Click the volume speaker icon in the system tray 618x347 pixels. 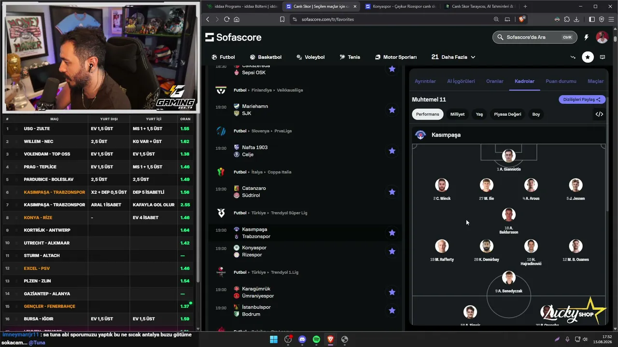pos(585,339)
